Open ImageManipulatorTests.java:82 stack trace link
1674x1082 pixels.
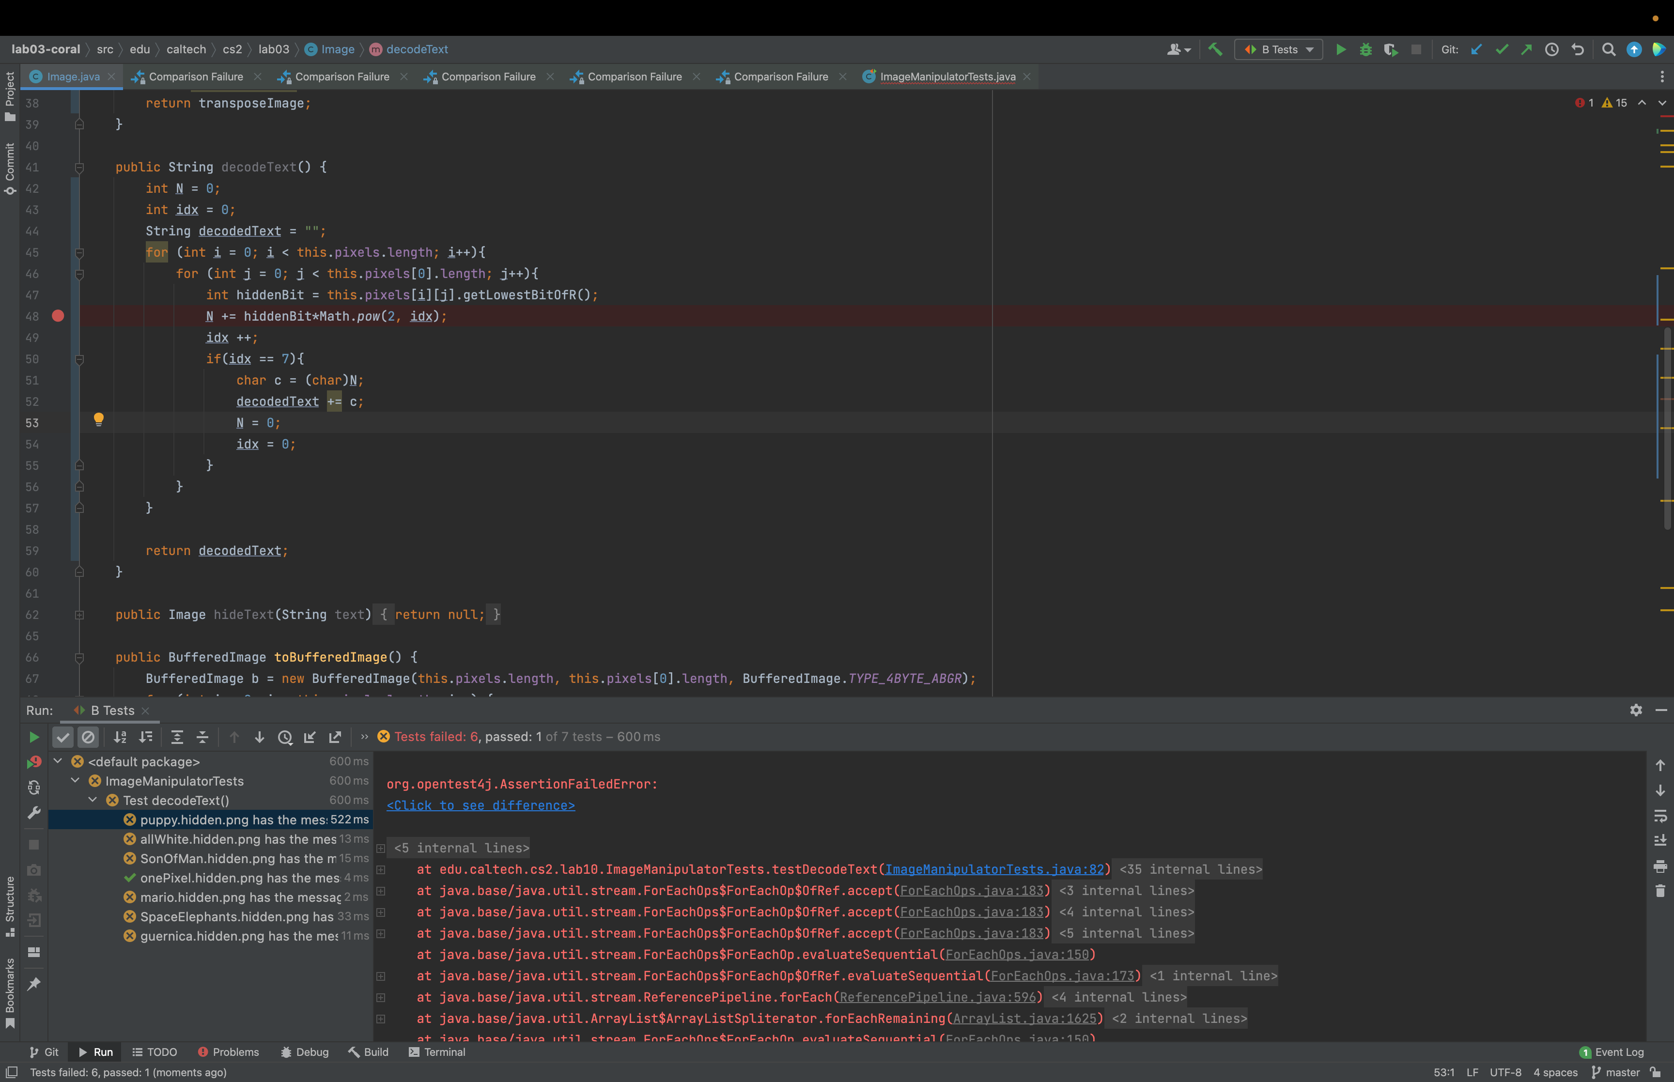coord(994,869)
